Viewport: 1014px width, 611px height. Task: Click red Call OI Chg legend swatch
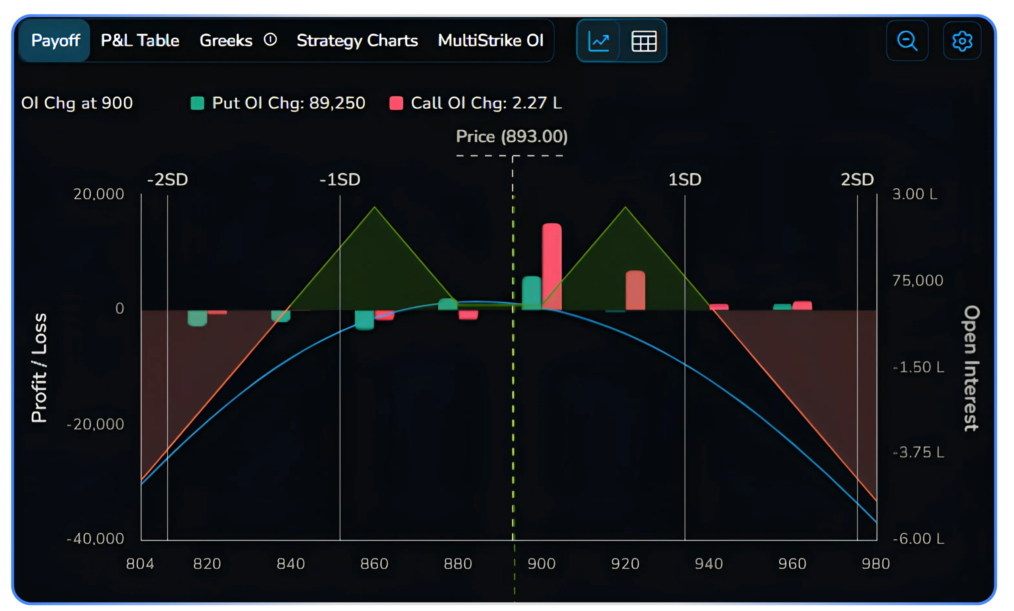coord(396,103)
